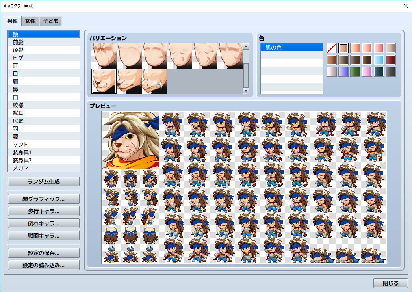This screenshot has height=292, width=412.
Task: Open the 女性 (female) tab
Action: click(30, 21)
